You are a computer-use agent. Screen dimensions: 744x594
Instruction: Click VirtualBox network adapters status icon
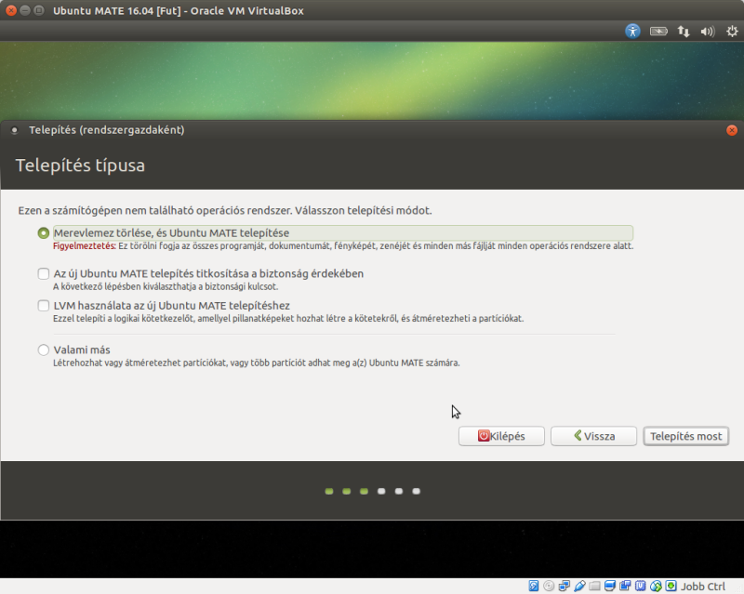(565, 586)
